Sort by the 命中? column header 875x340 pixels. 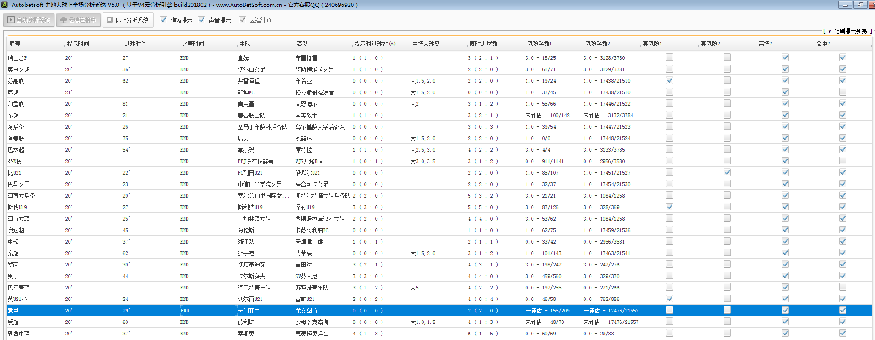tap(823, 44)
